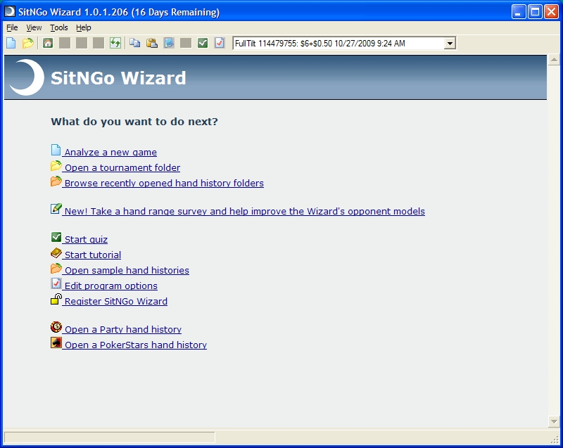Click the FullTilt 114479755 tournament combo box text
The height and width of the screenshot is (448, 563).
(x=320, y=44)
